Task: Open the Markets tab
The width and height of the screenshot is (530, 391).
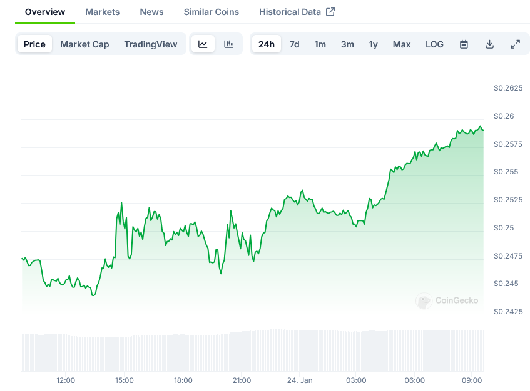Action: pyautogui.click(x=102, y=12)
